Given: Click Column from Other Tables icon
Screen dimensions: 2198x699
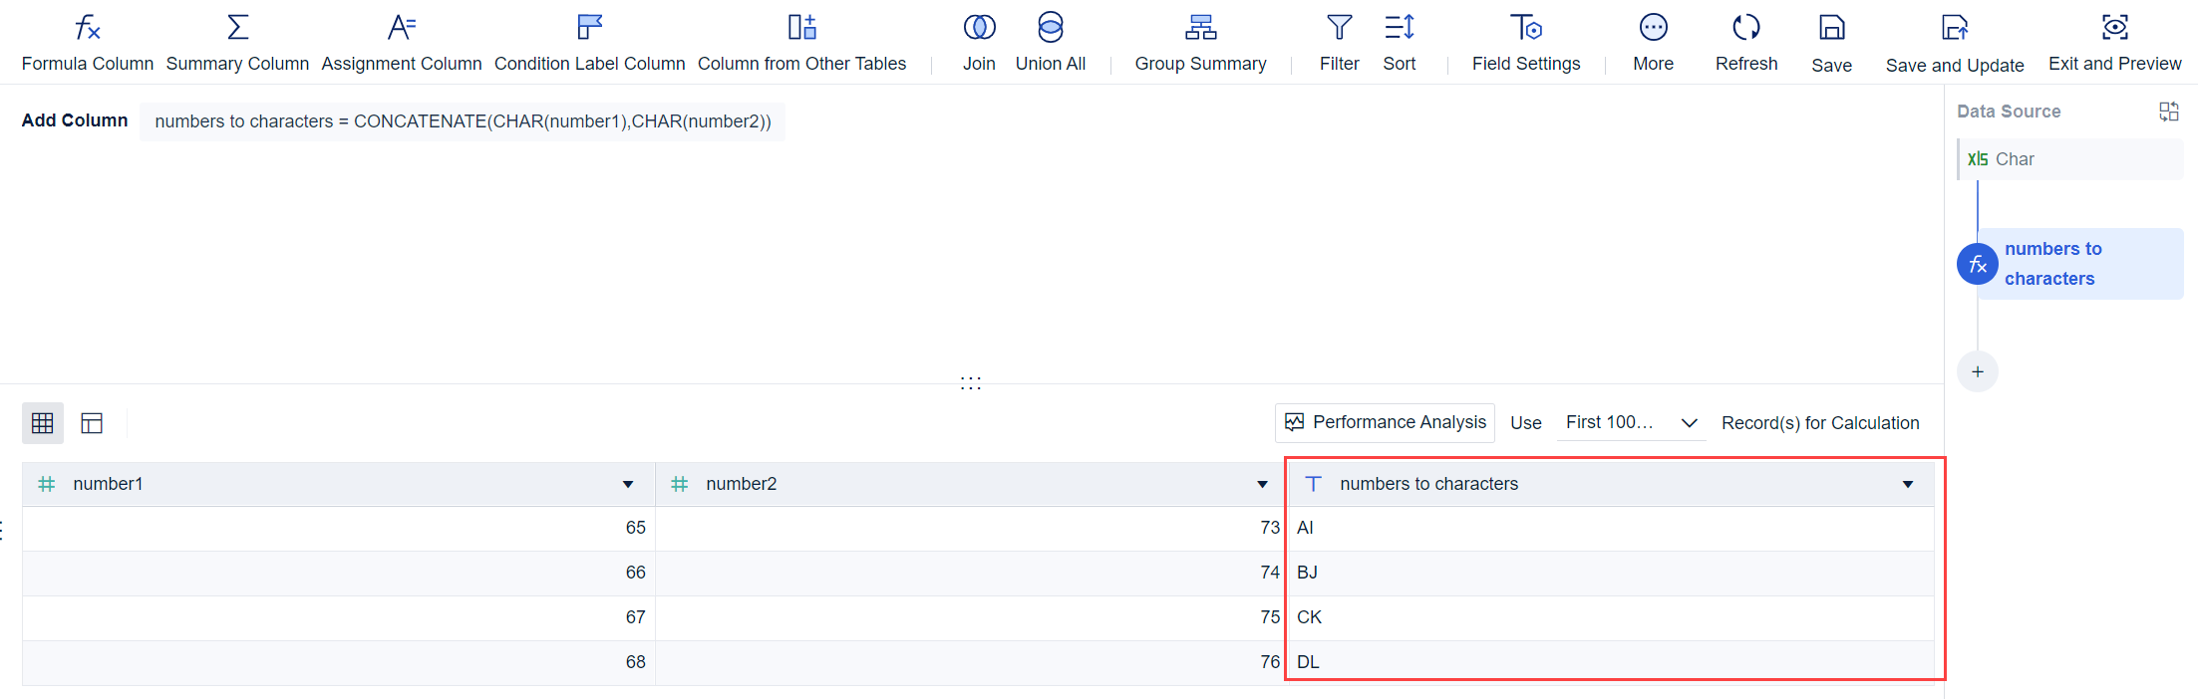Looking at the screenshot, I should coord(801,27).
